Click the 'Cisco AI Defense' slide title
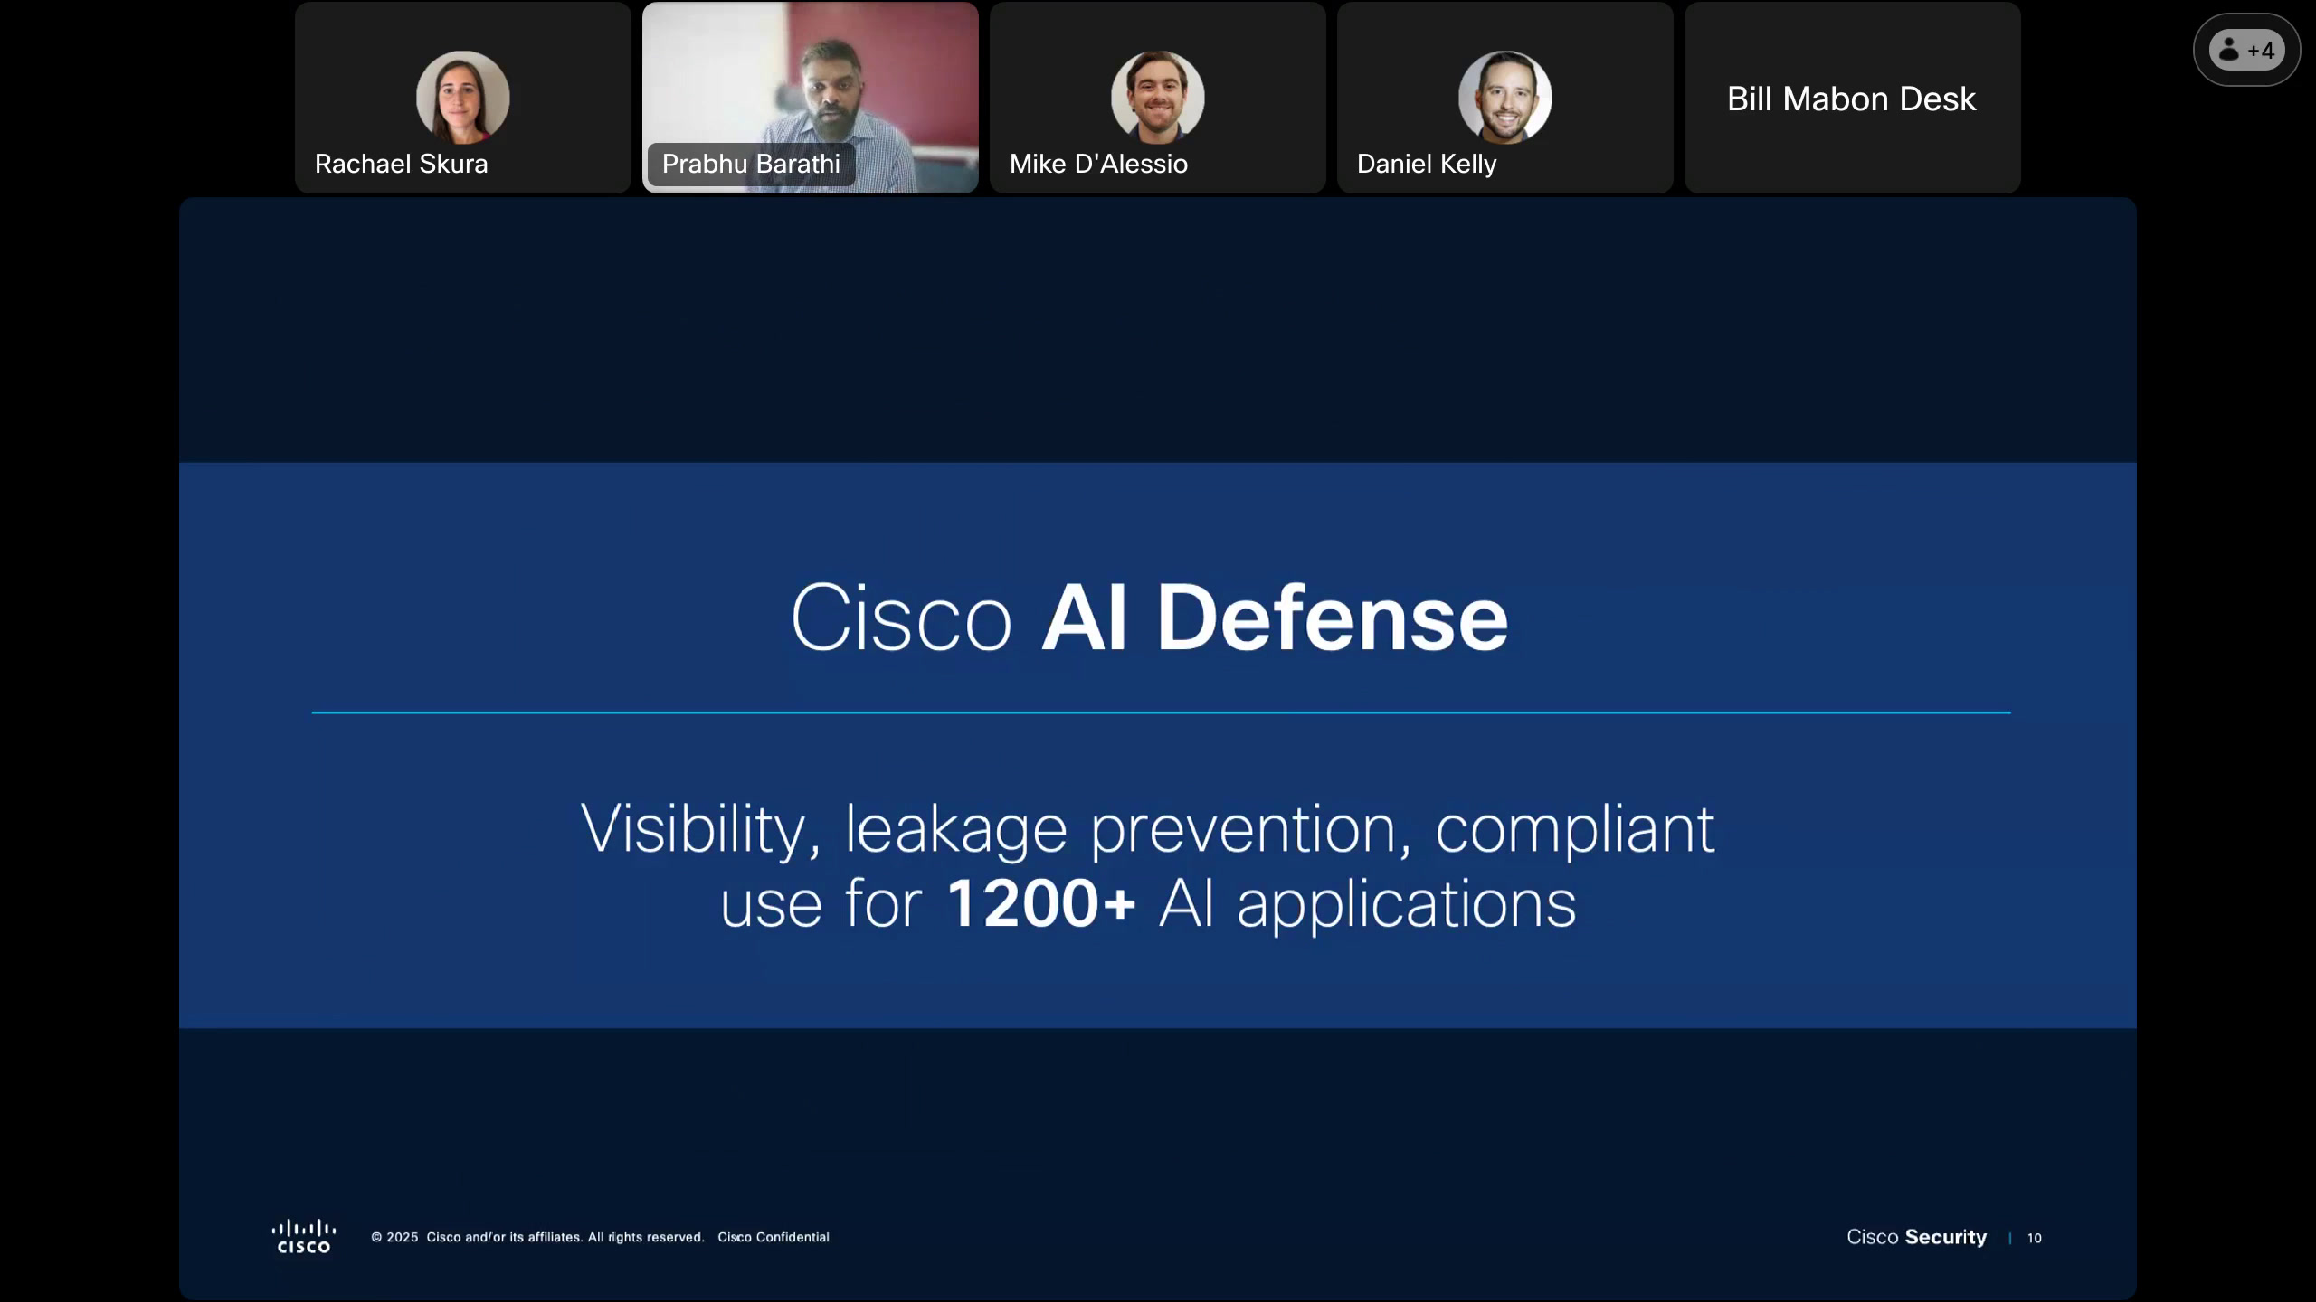Screen dimensions: 2316x1302 [1150, 618]
